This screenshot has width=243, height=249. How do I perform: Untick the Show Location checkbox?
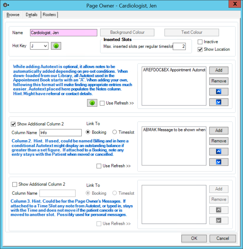[x=200, y=49]
